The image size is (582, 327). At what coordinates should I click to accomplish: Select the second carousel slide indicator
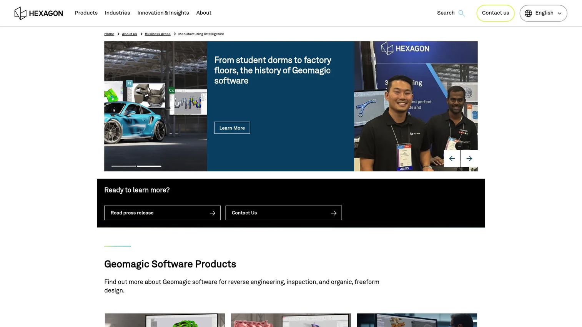coord(149,166)
